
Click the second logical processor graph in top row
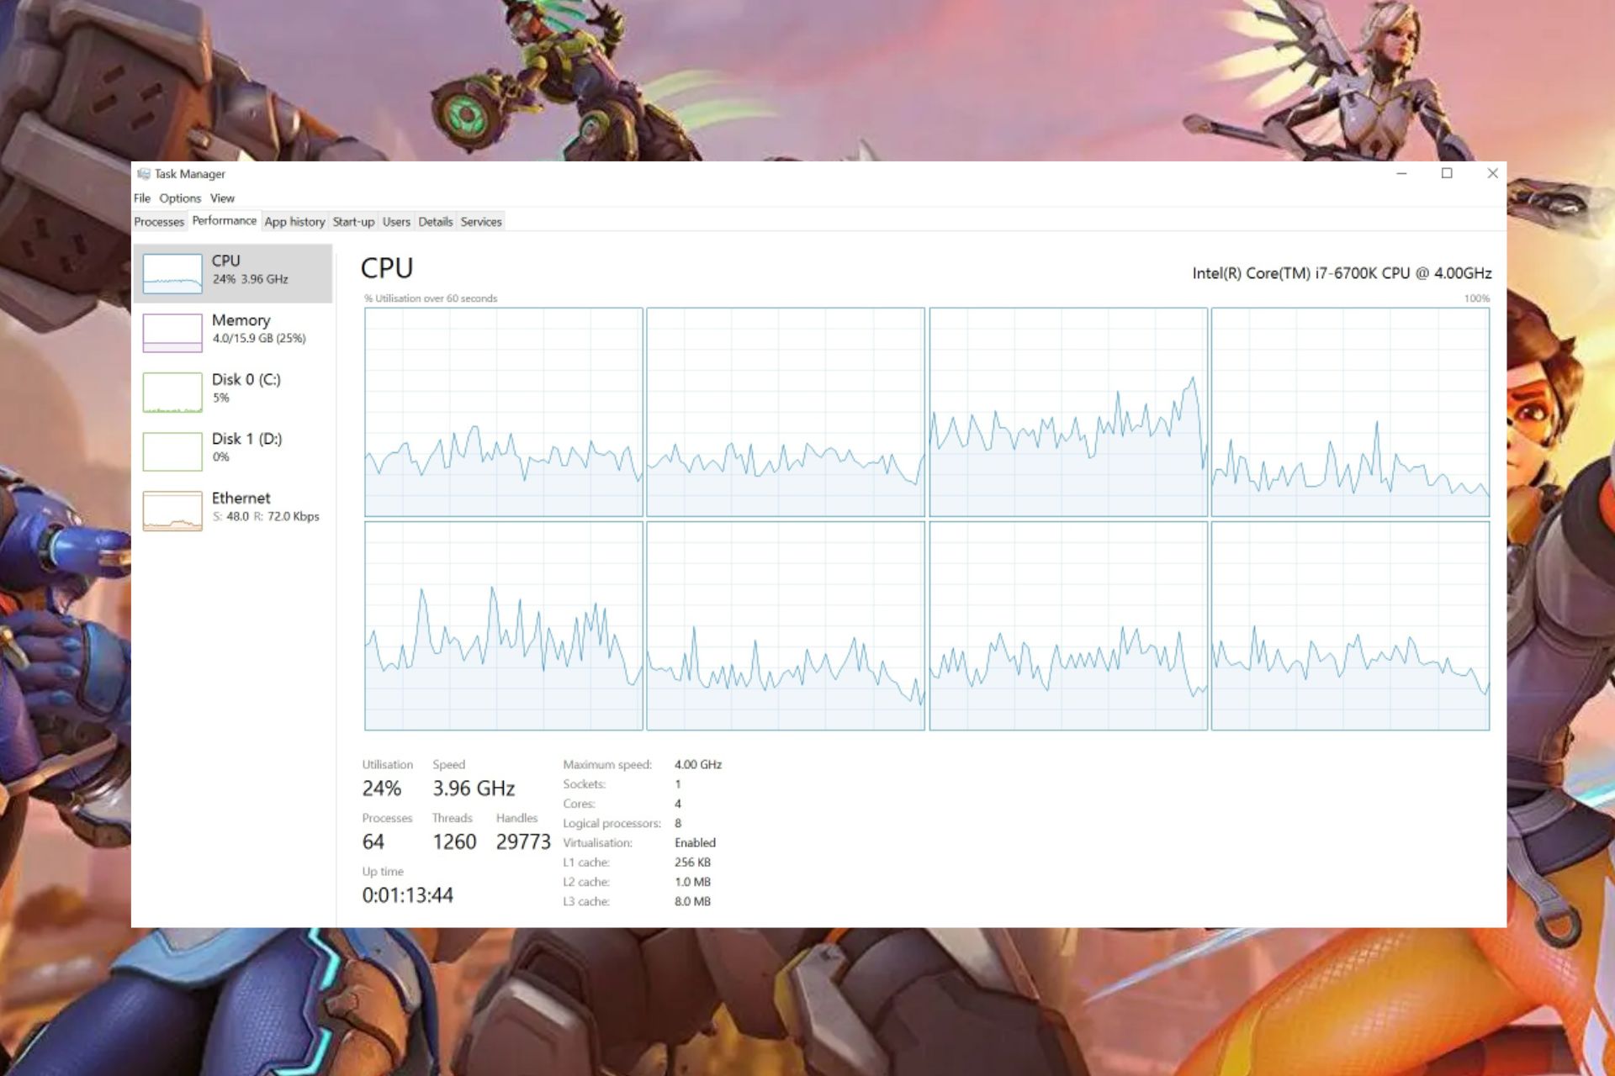pyautogui.click(x=786, y=412)
